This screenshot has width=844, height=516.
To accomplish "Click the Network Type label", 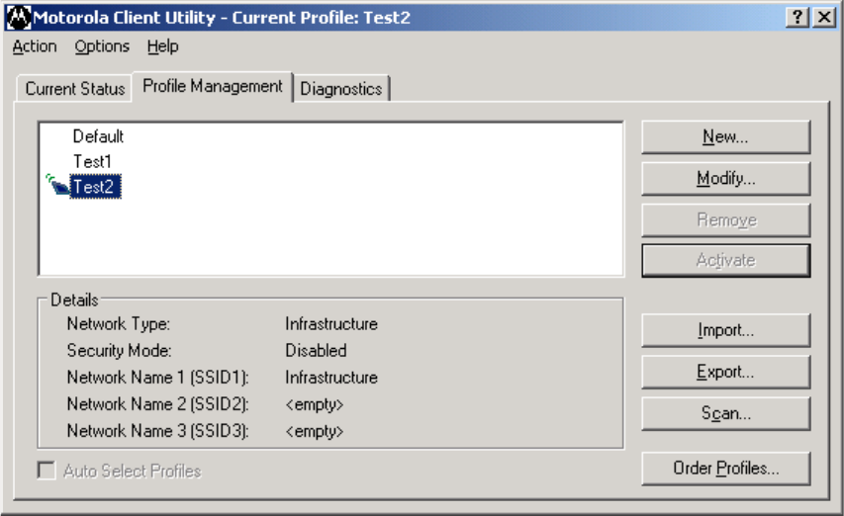I will pos(119,324).
